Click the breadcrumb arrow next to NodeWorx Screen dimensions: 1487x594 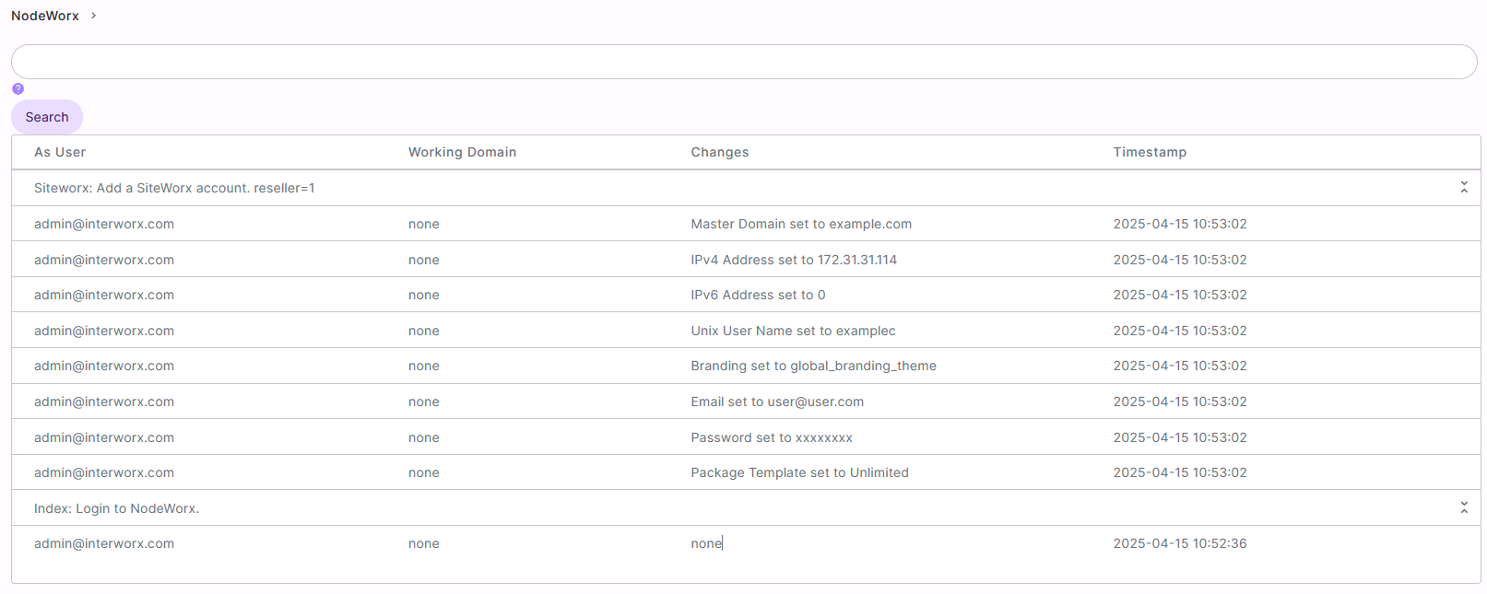[94, 16]
